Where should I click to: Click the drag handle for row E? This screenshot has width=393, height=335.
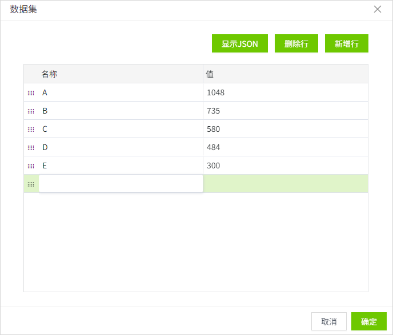(x=31, y=166)
